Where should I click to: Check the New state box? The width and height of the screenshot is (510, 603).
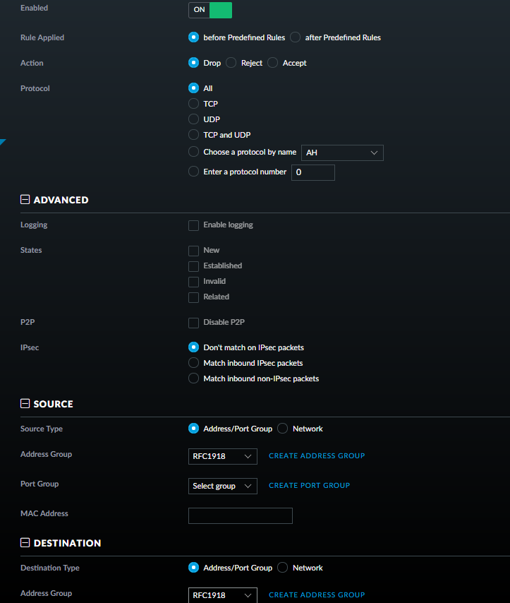194,251
